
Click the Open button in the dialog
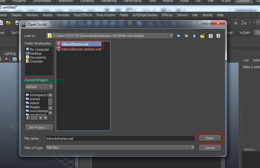click(x=210, y=138)
